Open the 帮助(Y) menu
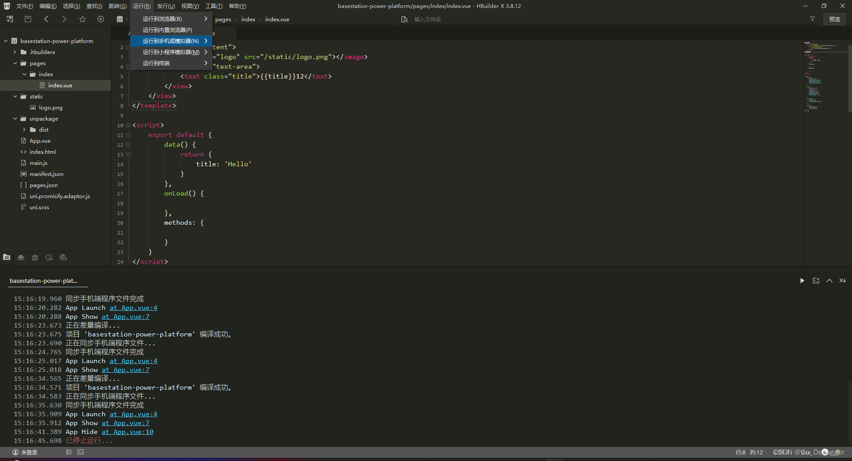This screenshot has height=461, width=852. pos(237,6)
